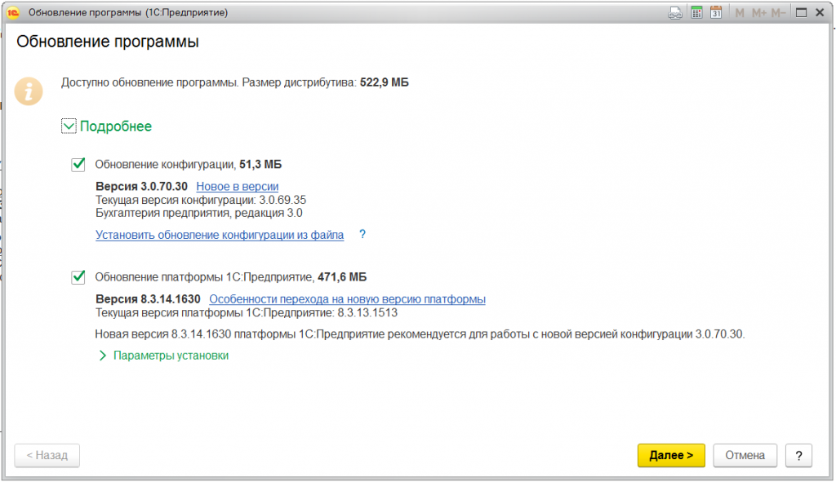Open the Новое в версии link

tap(237, 187)
